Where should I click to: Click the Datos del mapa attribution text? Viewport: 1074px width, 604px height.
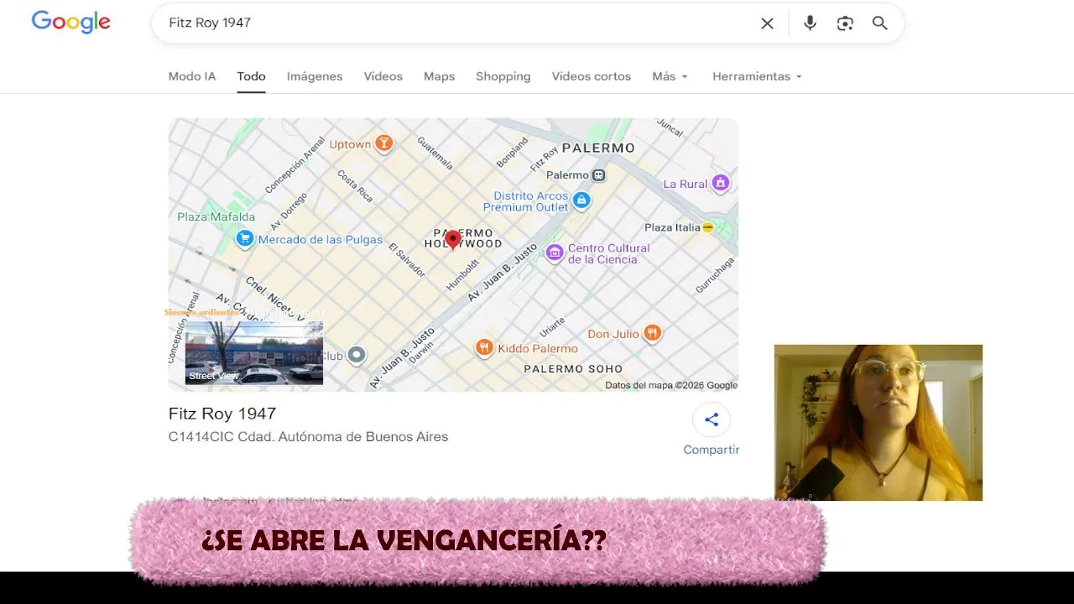(x=671, y=386)
